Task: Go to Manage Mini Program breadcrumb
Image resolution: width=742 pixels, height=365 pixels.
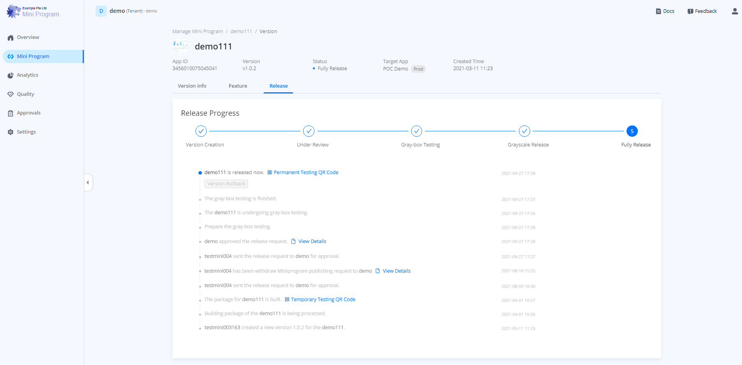Action: 198,32
